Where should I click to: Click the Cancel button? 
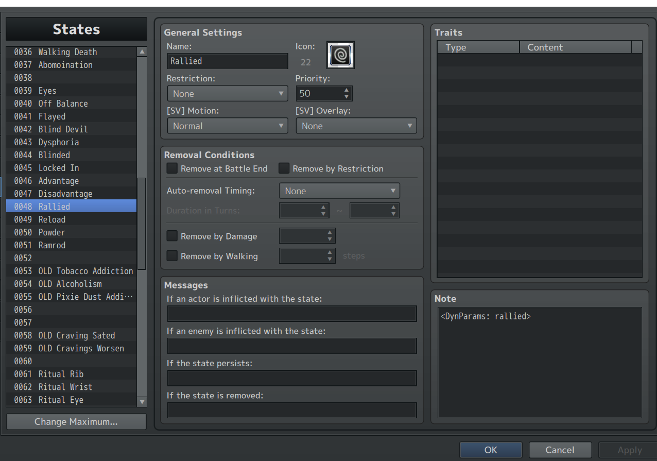coord(560,450)
